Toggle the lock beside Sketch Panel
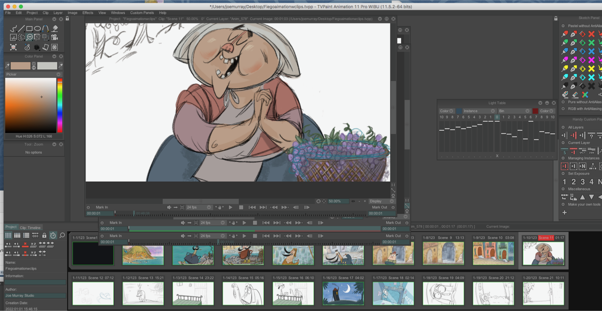Screen dimensions: 602x311 click(x=556, y=18)
